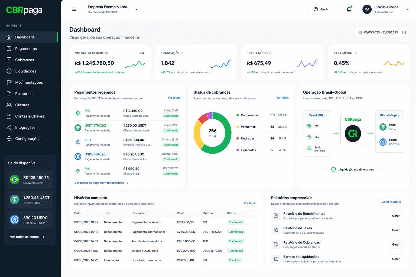
Task: Click the USDT Tether icon in Global (Cripto)
Action: click(x=383, y=127)
